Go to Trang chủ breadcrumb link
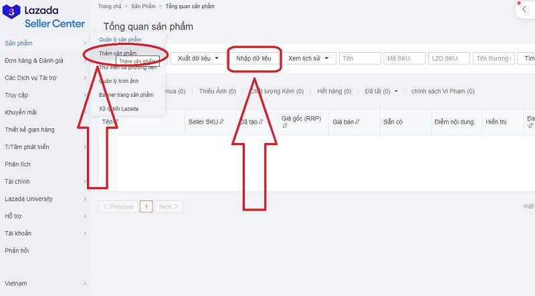The height and width of the screenshot is (296, 535). coord(110,6)
